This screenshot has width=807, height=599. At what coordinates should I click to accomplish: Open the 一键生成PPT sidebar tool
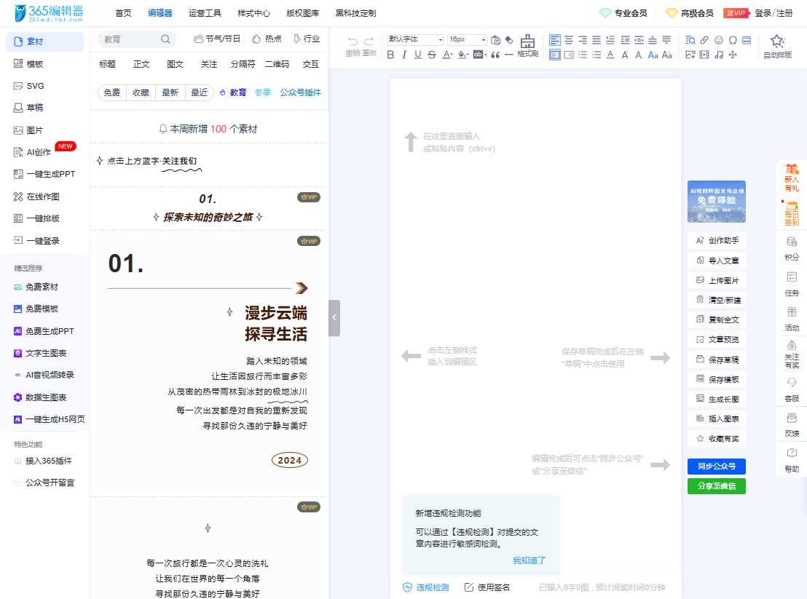coord(45,174)
